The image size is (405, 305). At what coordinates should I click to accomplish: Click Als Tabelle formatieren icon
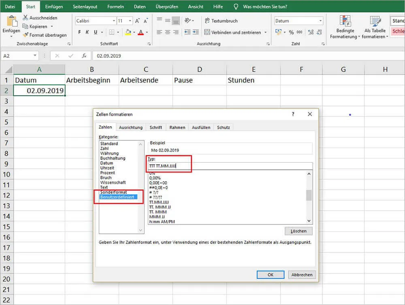point(375,20)
